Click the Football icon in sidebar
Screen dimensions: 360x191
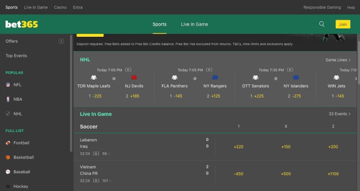coord(8,143)
